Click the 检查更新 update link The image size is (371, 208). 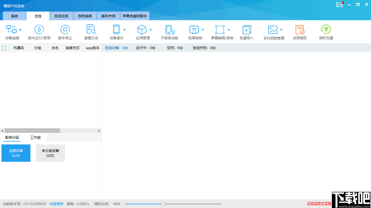[56, 204]
